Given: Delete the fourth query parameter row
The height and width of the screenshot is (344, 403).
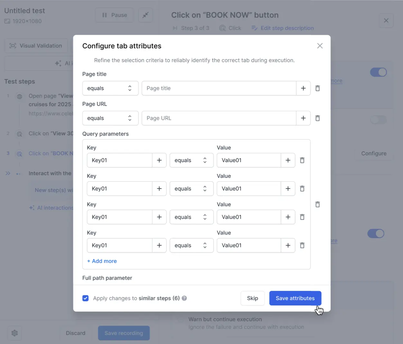Looking at the screenshot, I should [x=302, y=245].
